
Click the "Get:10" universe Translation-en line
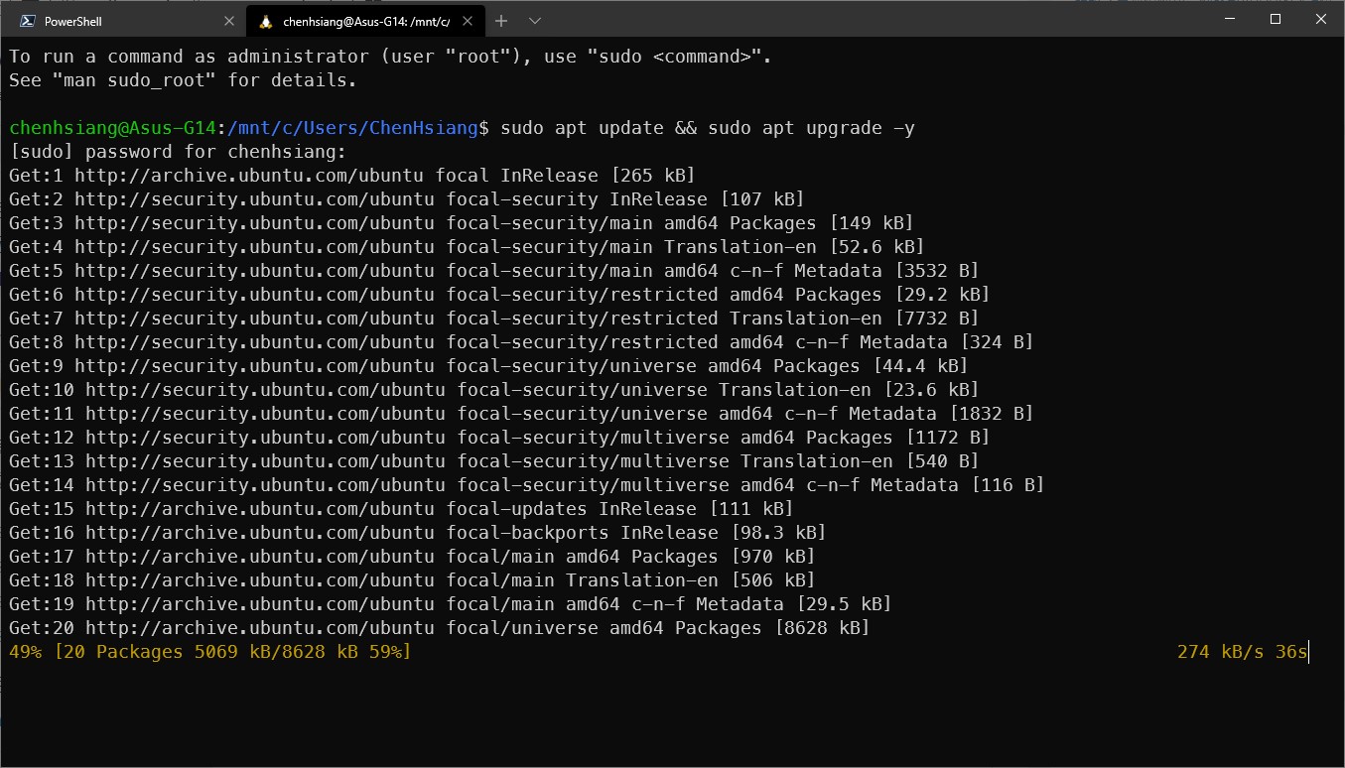pyautogui.click(x=494, y=390)
